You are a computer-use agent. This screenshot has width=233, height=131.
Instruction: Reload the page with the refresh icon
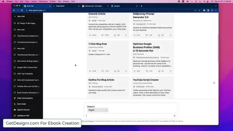[x=22, y=10]
